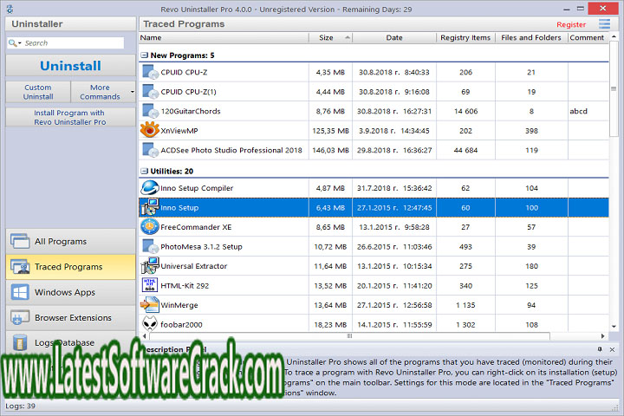Viewport: 624px width, 416px height.
Task: Select the FreeCommander XE row name
Action: [196, 227]
